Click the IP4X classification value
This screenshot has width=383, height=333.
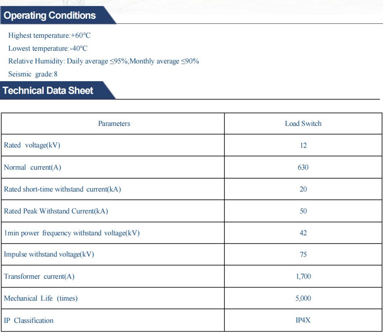pos(303,320)
